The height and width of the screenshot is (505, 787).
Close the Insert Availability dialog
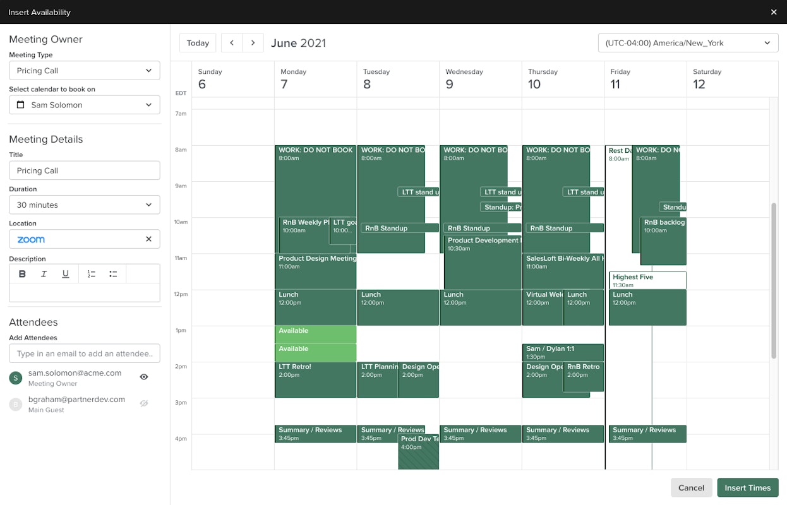774,12
